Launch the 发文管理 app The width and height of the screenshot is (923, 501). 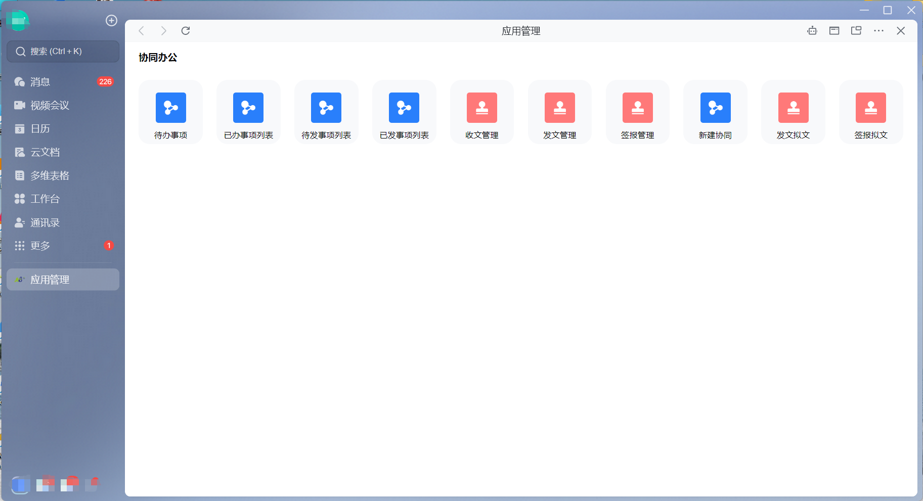(560, 112)
